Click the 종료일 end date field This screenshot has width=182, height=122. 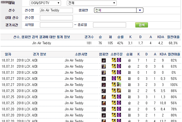pyautogui.click(x=110, y=25)
